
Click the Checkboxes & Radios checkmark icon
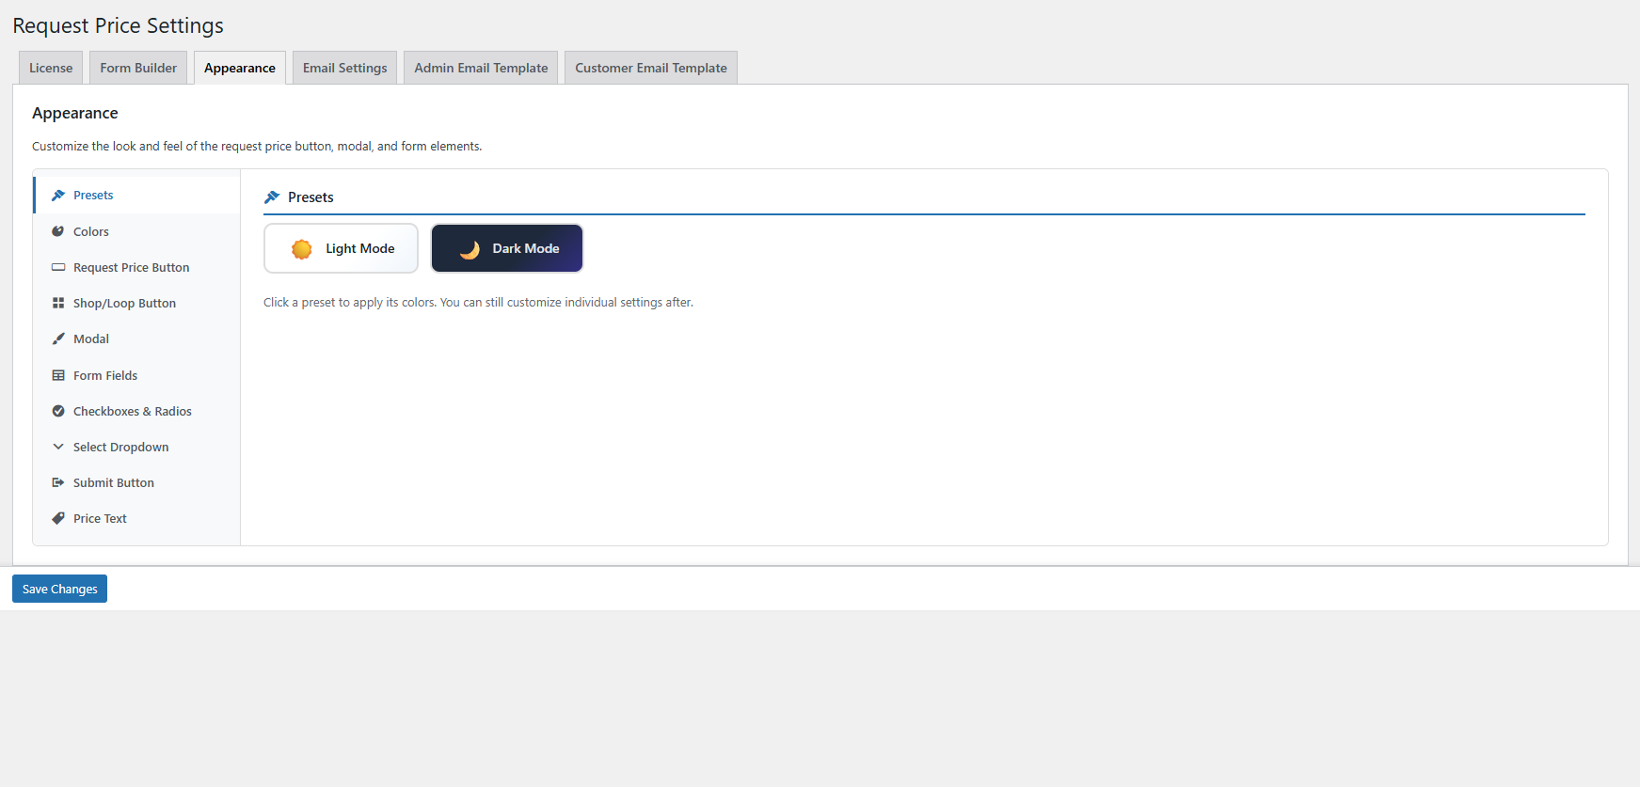point(58,412)
